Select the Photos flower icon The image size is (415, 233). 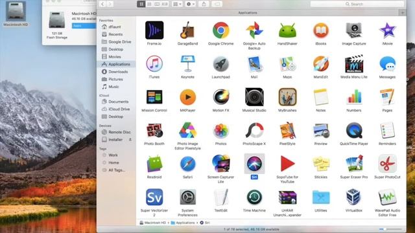[220, 131]
